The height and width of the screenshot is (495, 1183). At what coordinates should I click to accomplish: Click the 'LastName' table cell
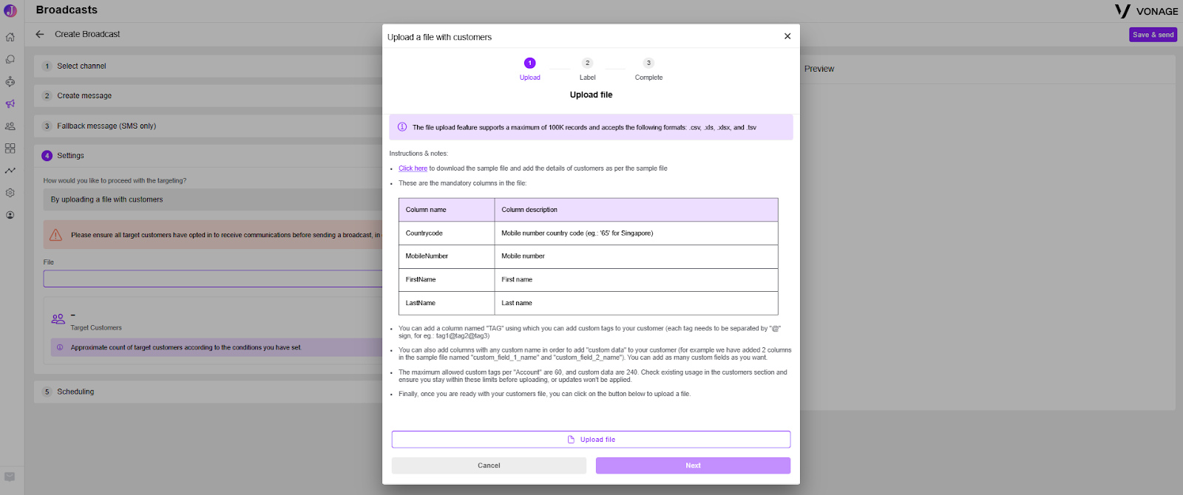click(x=447, y=303)
